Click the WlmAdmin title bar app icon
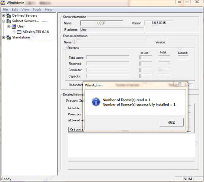 (3, 3)
